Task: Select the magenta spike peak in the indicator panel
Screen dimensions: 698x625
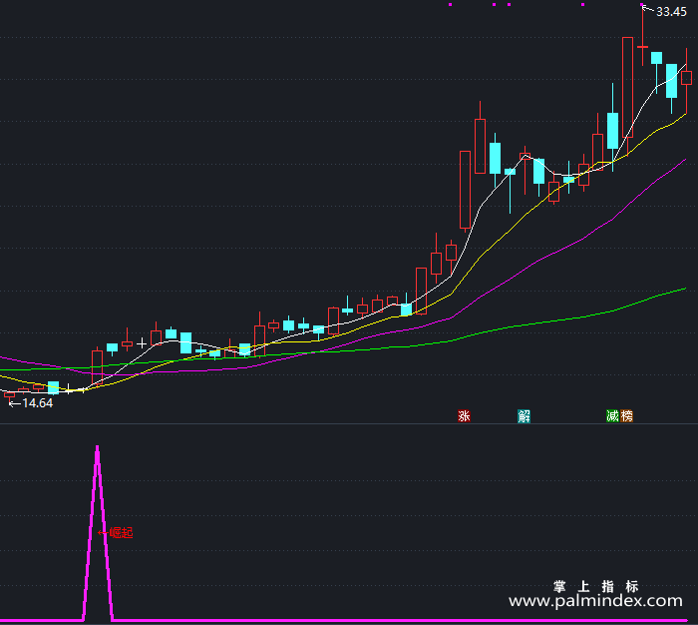Action: [97, 449]
